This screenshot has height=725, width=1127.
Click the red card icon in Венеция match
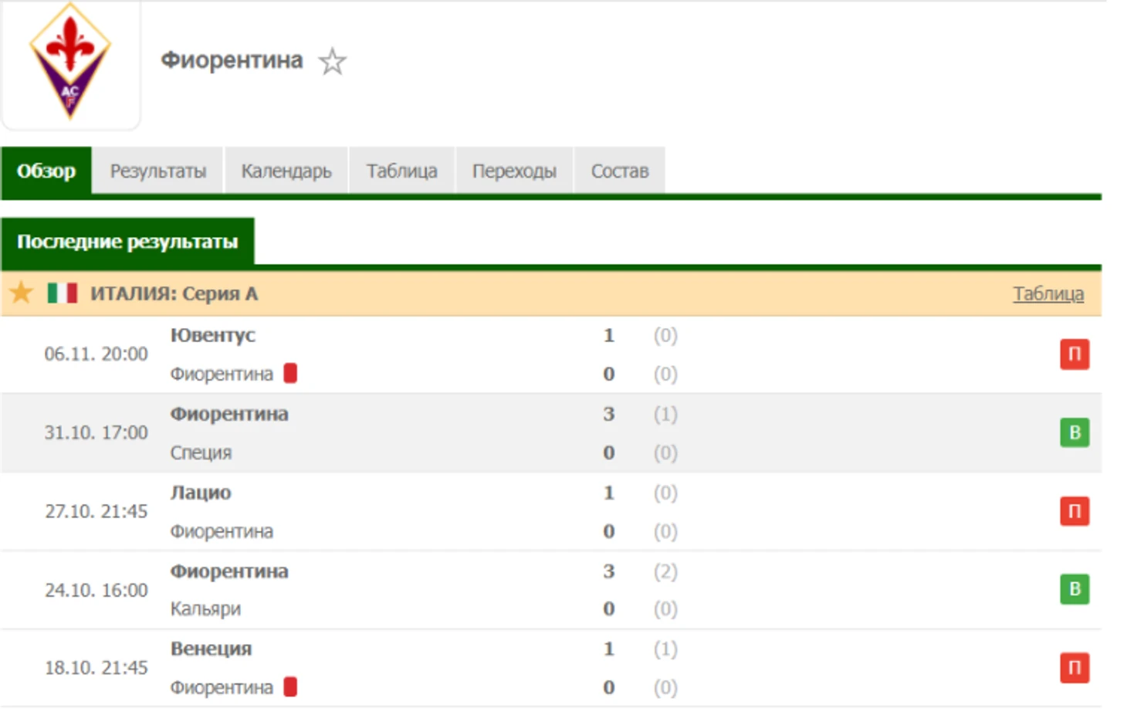[290, 686]
